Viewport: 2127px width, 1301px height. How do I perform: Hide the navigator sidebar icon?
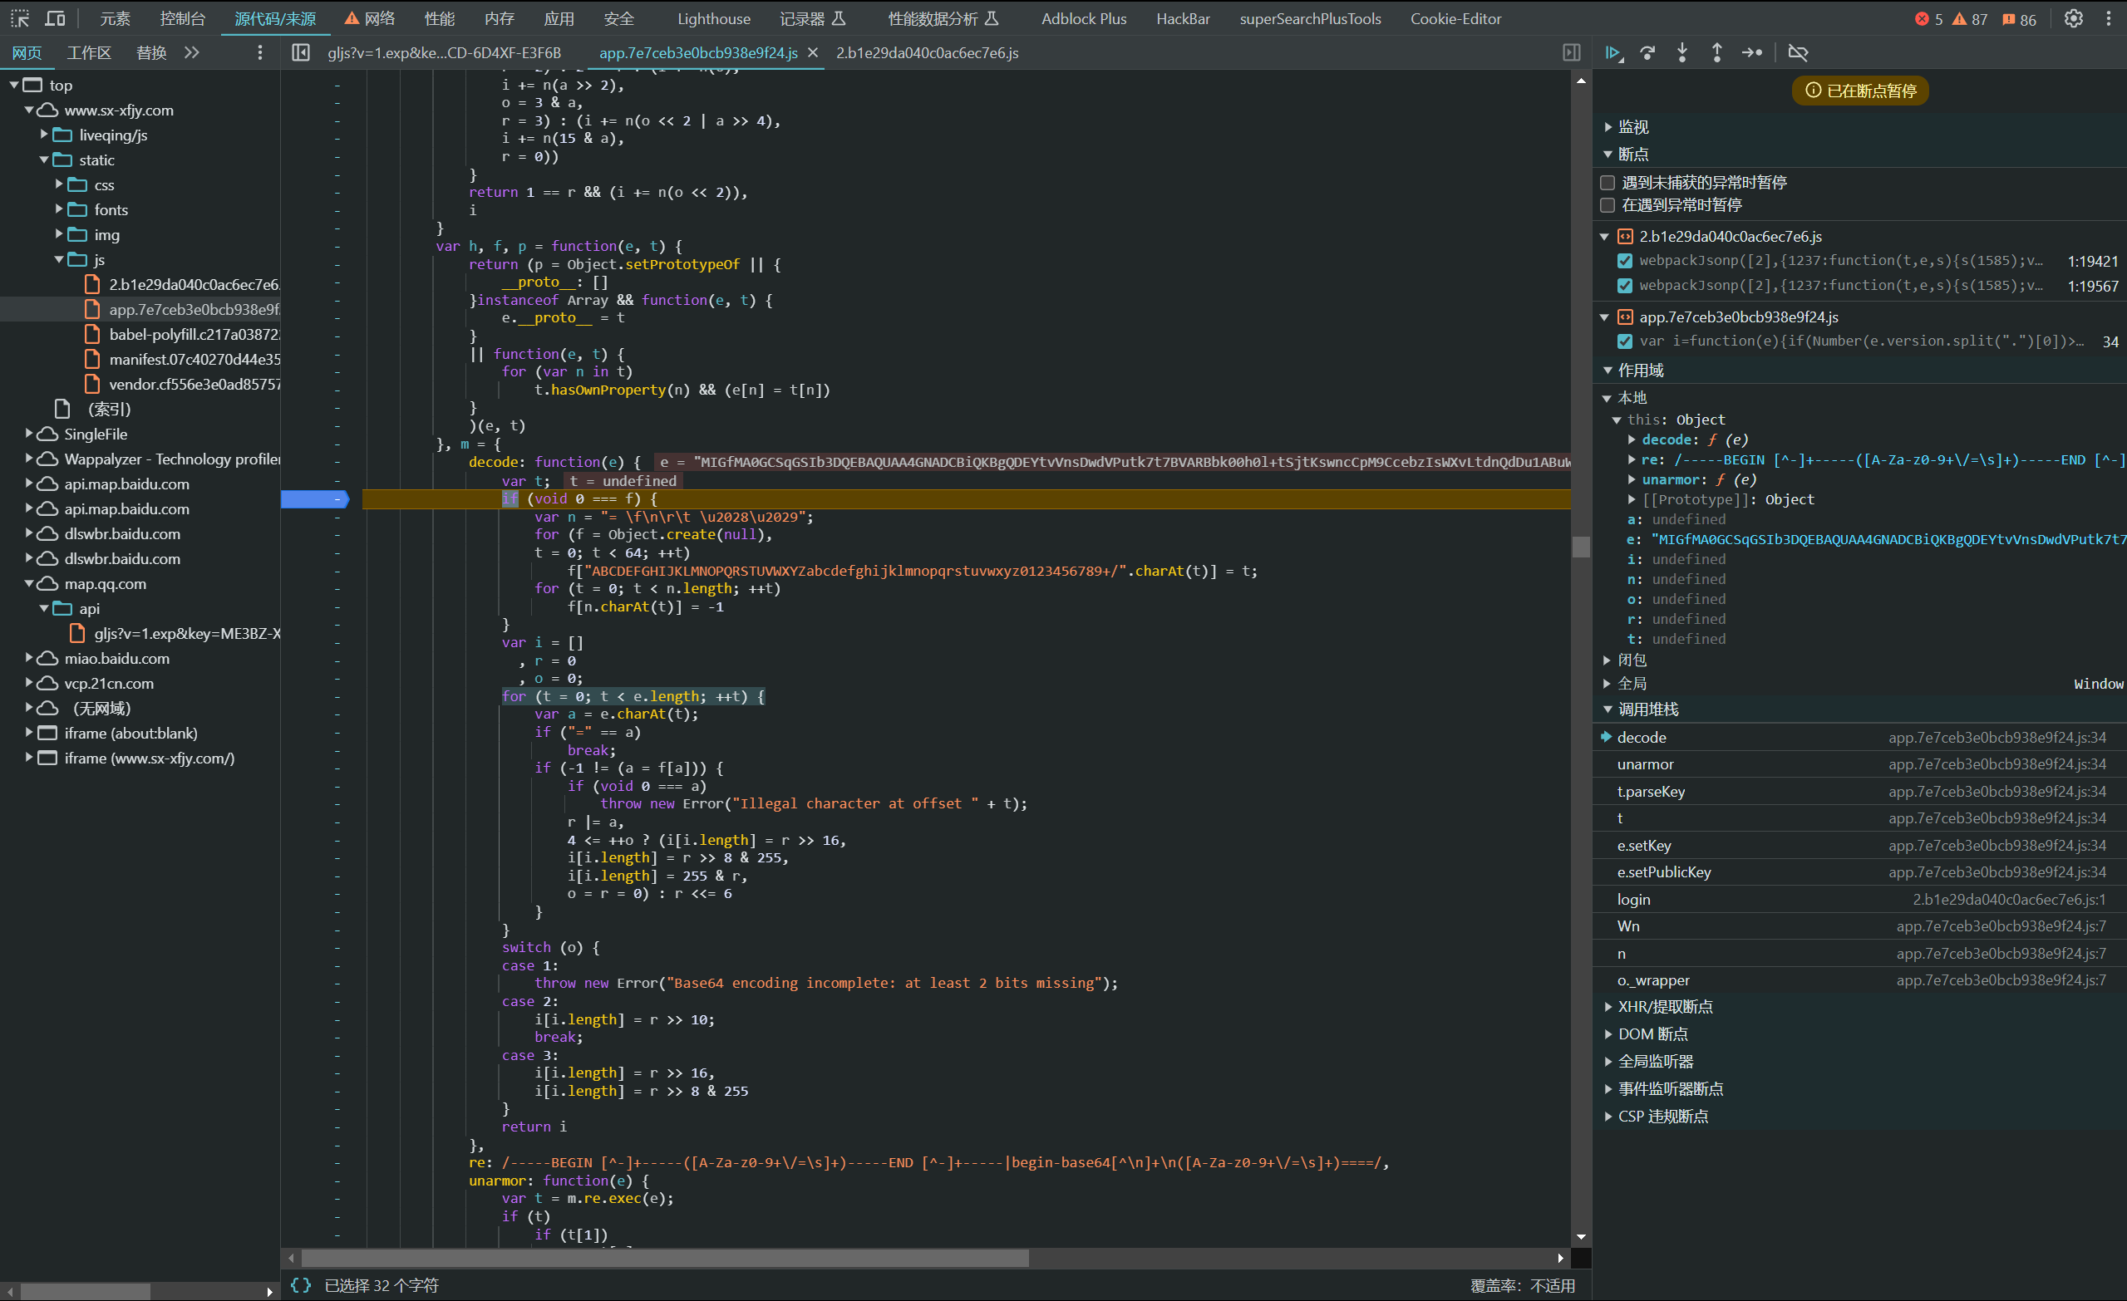(x=300, y=52)
